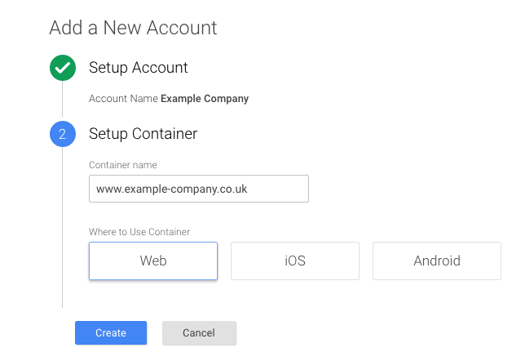
Task: Place cursor in www.example-company.co.uk text
Action: click(x=171, y=189)
